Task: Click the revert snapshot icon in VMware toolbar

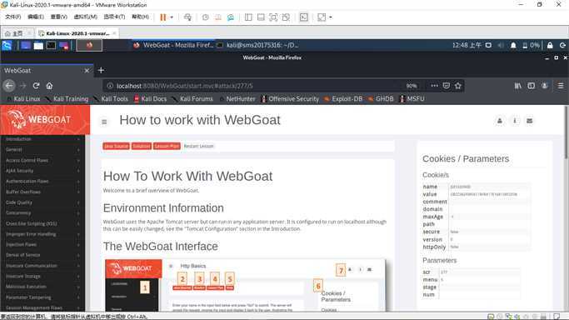Action: coord(218,17)
